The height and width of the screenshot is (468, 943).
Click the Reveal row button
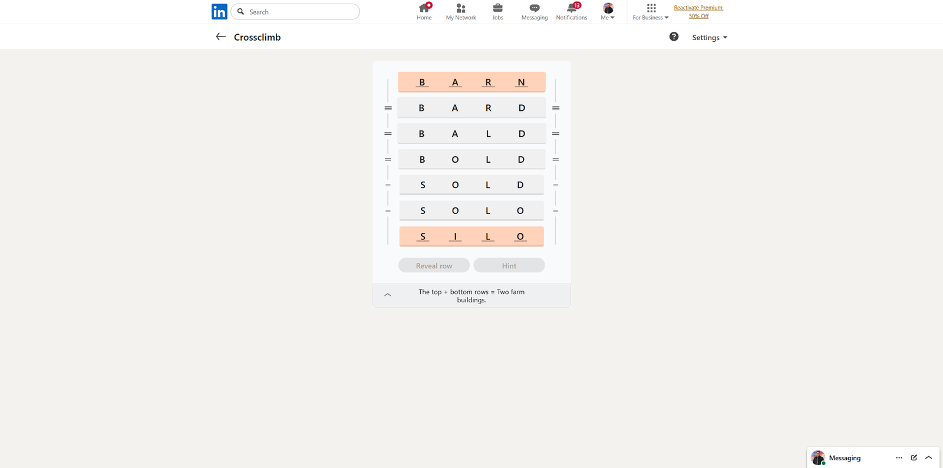434,266
